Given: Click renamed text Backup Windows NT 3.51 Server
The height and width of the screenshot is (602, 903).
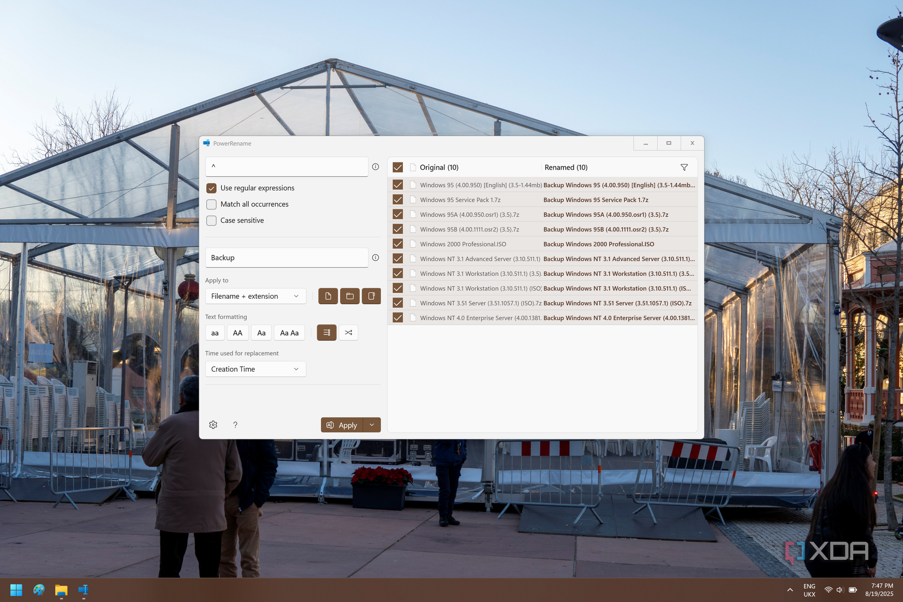Looking at the screenshot, I should coord(617,303).
